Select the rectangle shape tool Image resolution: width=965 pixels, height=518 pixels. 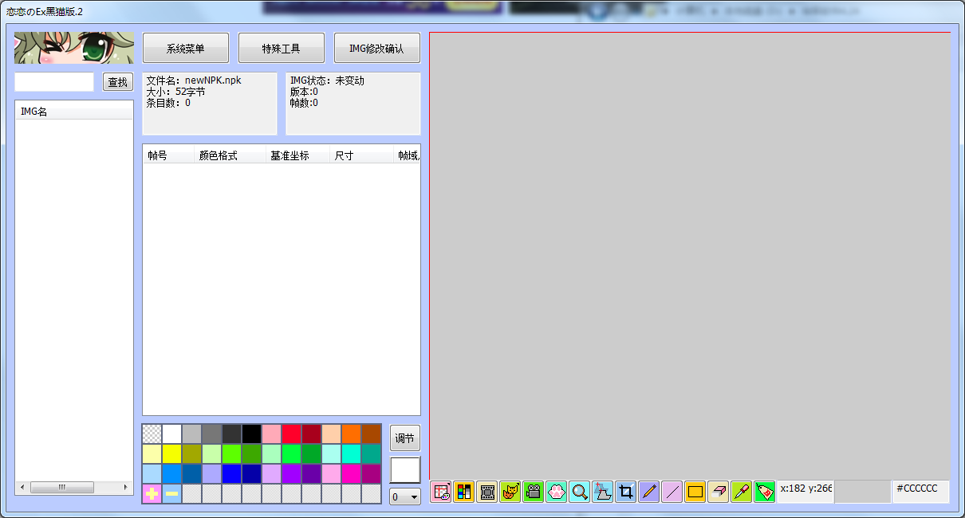[695, 492]
